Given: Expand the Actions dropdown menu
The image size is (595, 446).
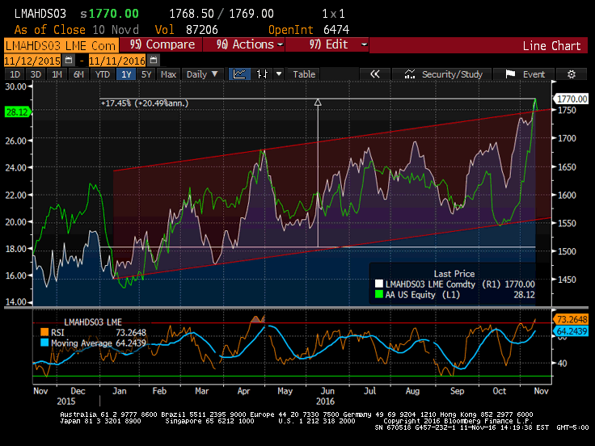Looking at the screenshot, I should [x=251, y=45].
